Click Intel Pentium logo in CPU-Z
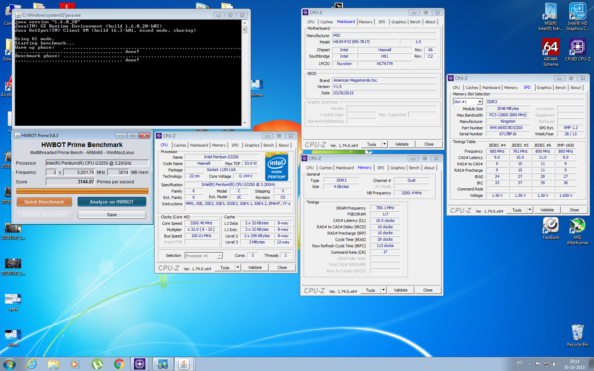Image resolution: width=594 pixels, height=371 pixels. [x=276, y=166]
